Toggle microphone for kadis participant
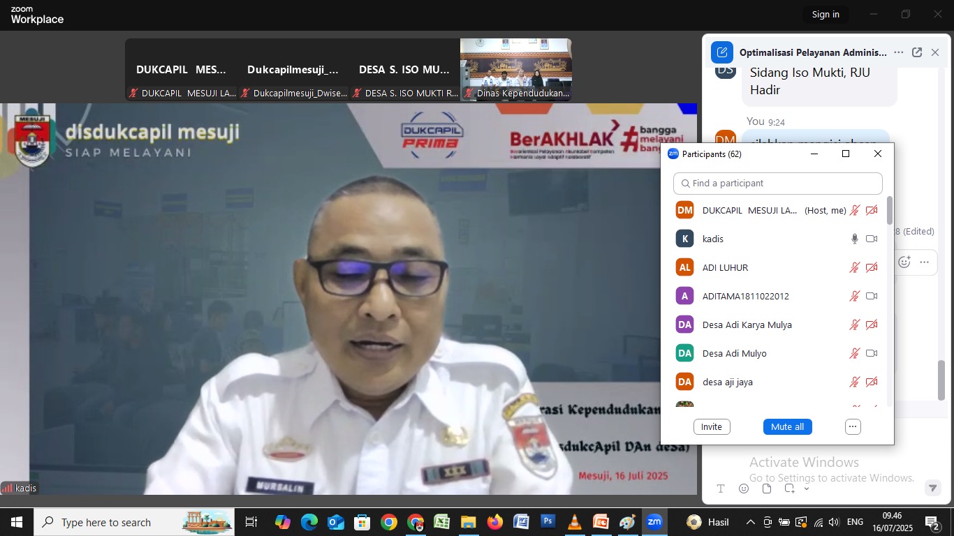The image size is (954, 536). (854, 239)
